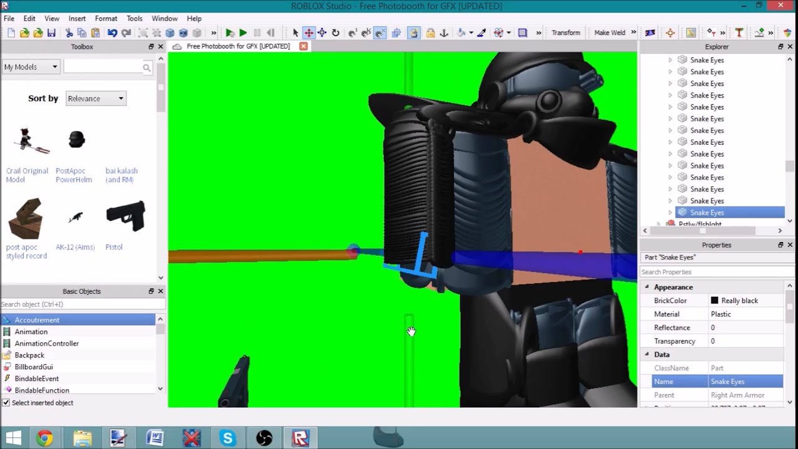Image resolution: width=798 pixels, height=449 pixels.
Task: Click the red T text toolbar icon
Action: (739, 33)
